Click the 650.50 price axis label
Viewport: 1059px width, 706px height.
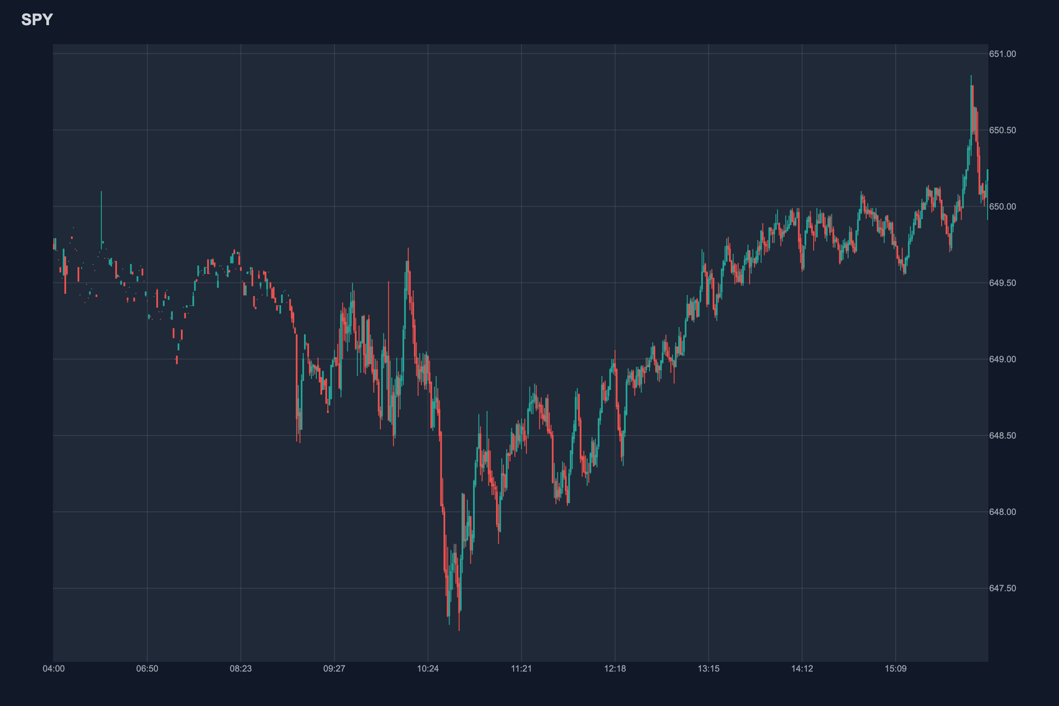pos(1002,130)
